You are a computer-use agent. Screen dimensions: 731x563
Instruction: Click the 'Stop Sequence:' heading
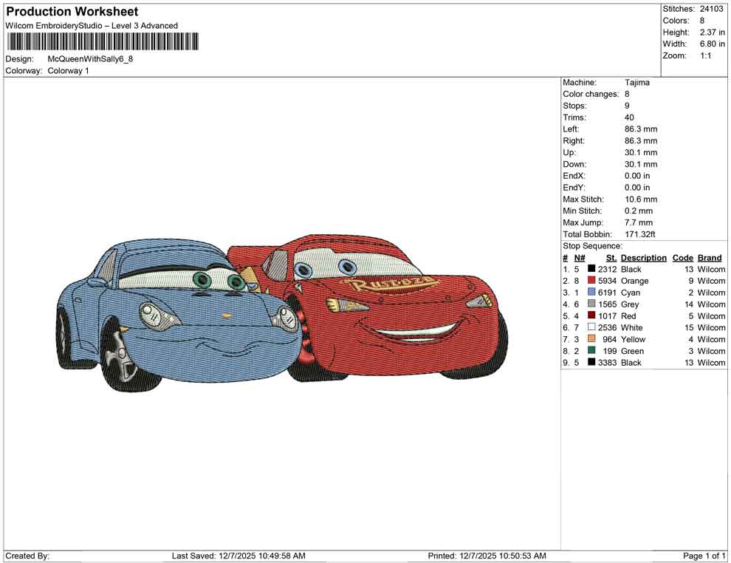[592, 246]
